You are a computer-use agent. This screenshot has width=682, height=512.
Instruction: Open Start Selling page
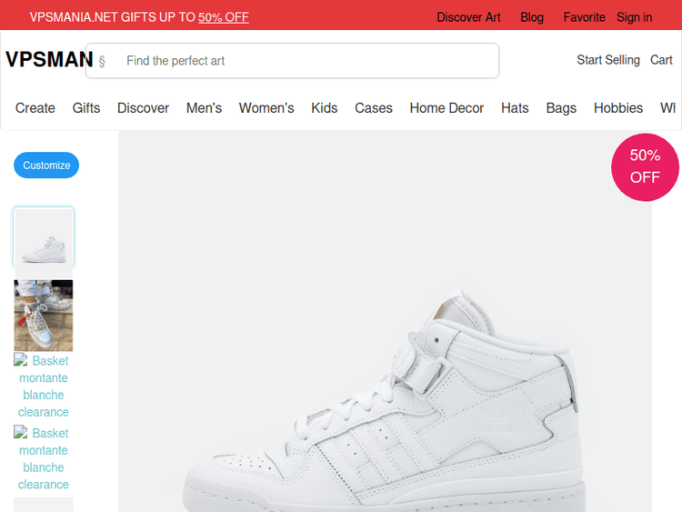click(608, 60)
